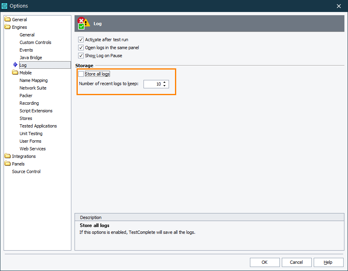Click the Integrations folder icon
Viewport: 348px width, 271px height.
tap(8, 156)
